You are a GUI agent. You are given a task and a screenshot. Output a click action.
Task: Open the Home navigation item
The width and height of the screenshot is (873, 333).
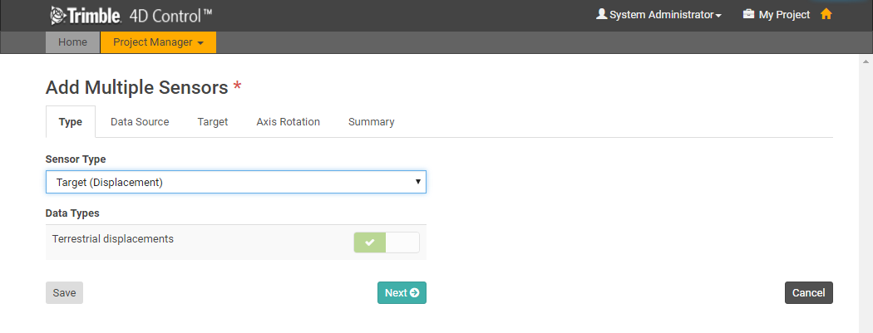pos(72,42)
